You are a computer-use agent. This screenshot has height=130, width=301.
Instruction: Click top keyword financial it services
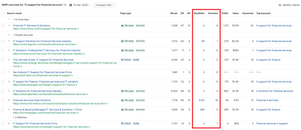click(x=267, y=100)
